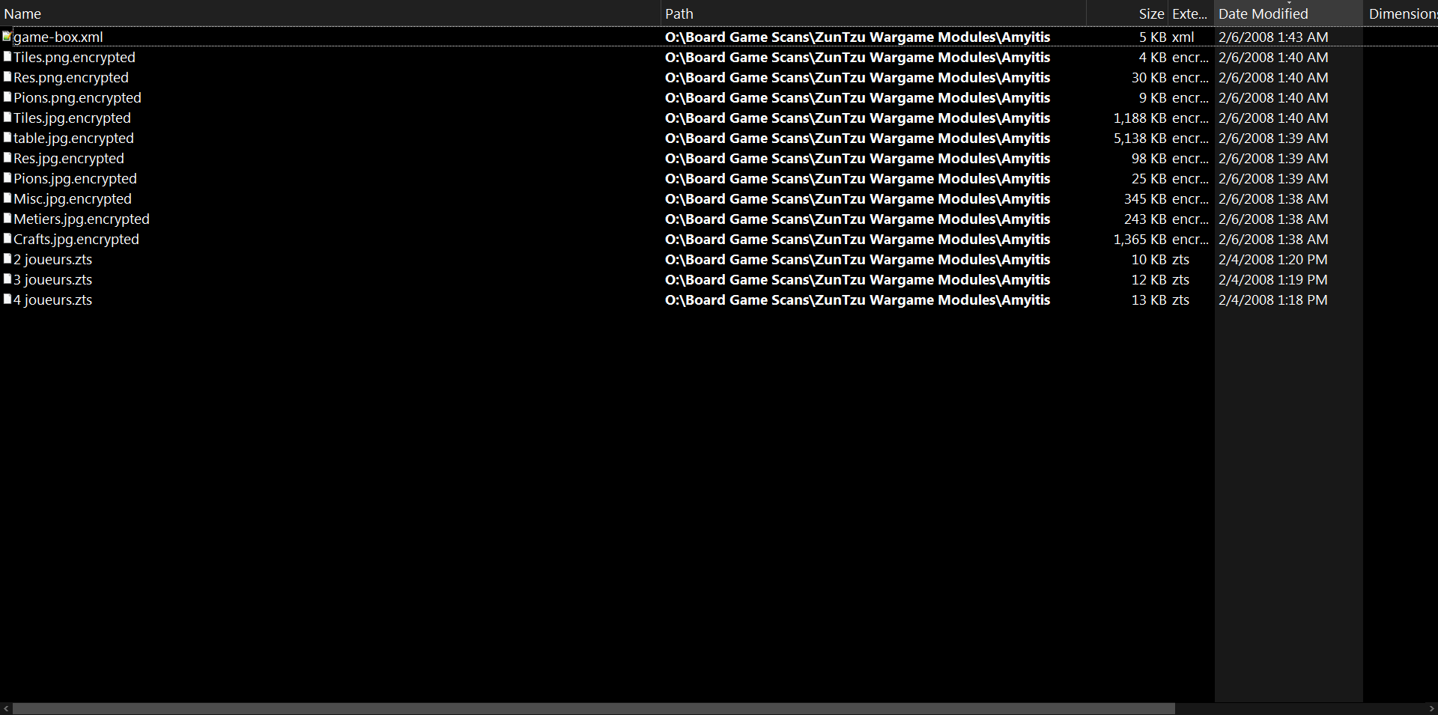The image size is (1438, 715).
Task: Click the scrollbar right arrow
Action: [1431, 708]
